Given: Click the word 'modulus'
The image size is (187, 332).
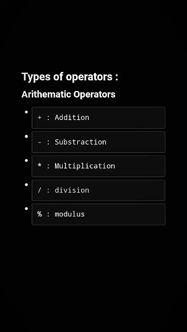Looking at the screenshot, I should coord(70,214).
